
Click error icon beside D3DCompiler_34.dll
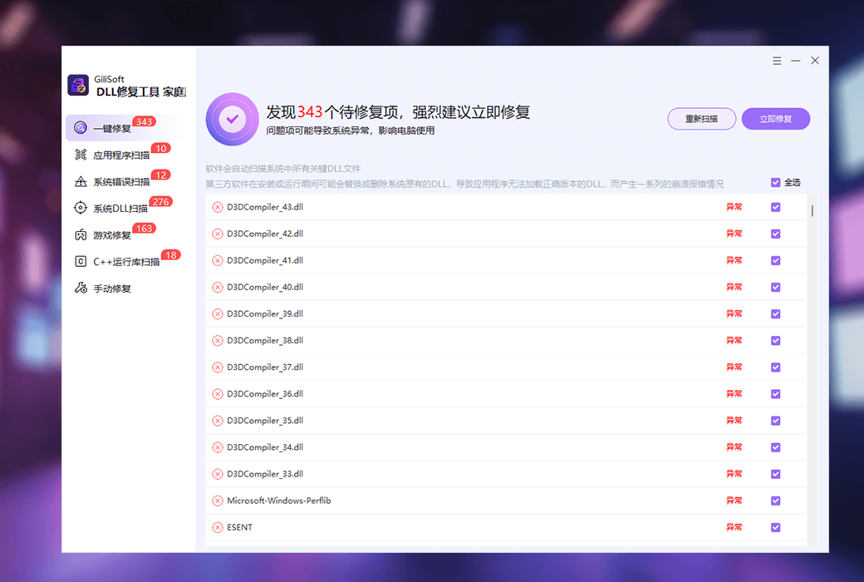pyautogui.click(x=218, y=447)
